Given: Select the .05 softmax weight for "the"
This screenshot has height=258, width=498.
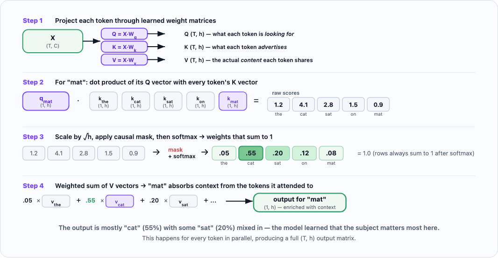Looking at the screenshot, I should click(224, 153).
